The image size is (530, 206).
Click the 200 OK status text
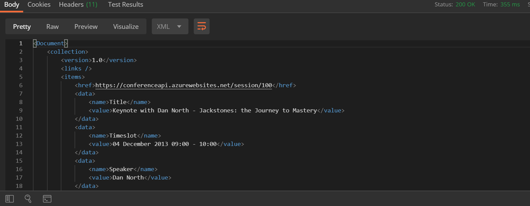tap(465, 5)
